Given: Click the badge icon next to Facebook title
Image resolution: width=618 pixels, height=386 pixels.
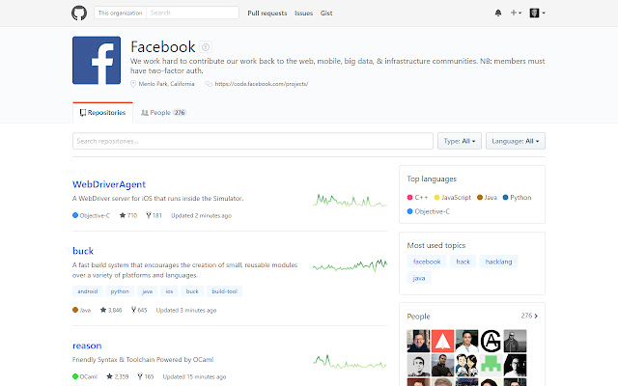Looking at the screenshot, I should (x=206, y=47).
